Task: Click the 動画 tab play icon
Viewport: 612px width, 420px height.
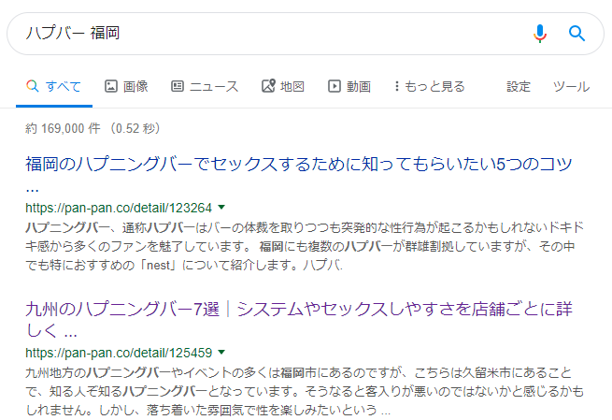Action: click(x=334, y=86)
